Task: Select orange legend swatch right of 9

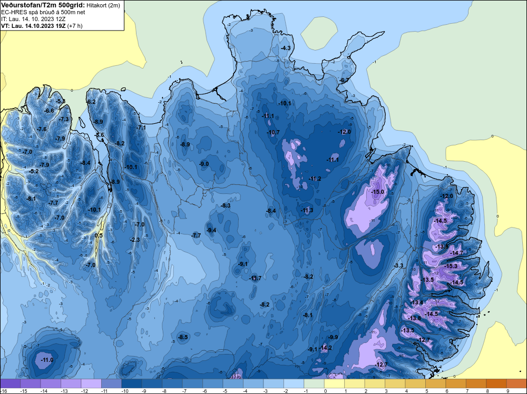Action: point(516,383)
